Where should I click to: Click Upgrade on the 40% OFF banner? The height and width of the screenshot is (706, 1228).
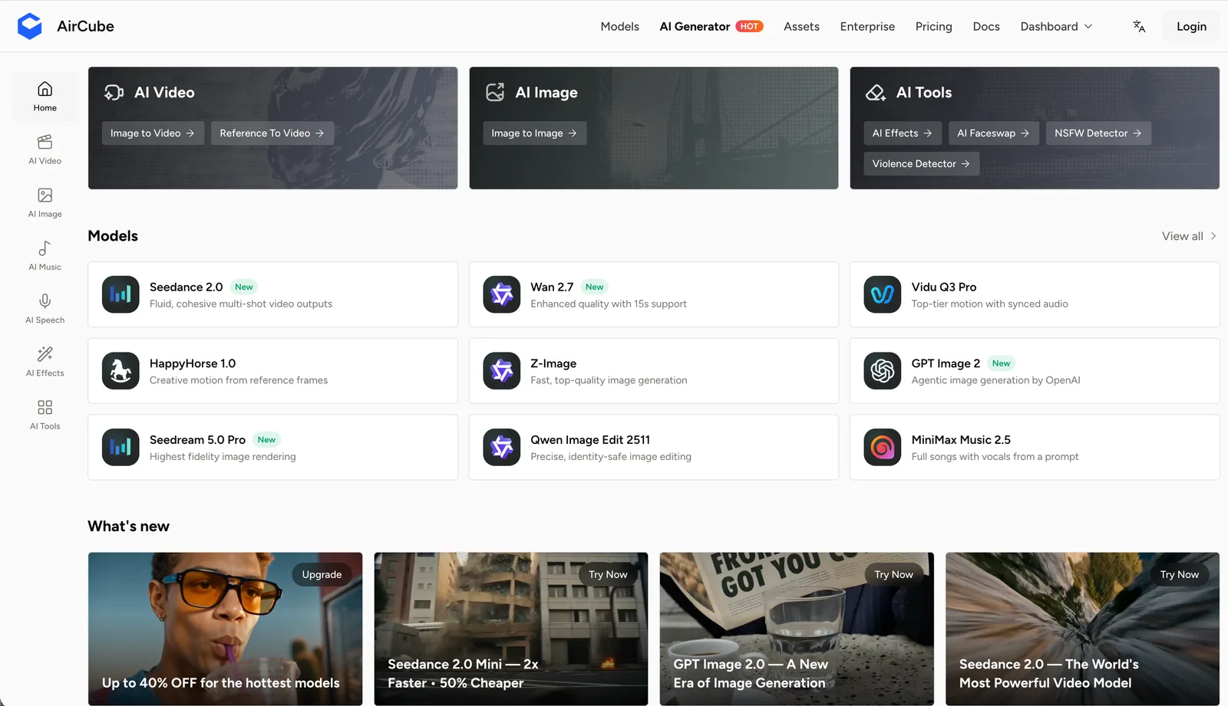tap(322, 574)
